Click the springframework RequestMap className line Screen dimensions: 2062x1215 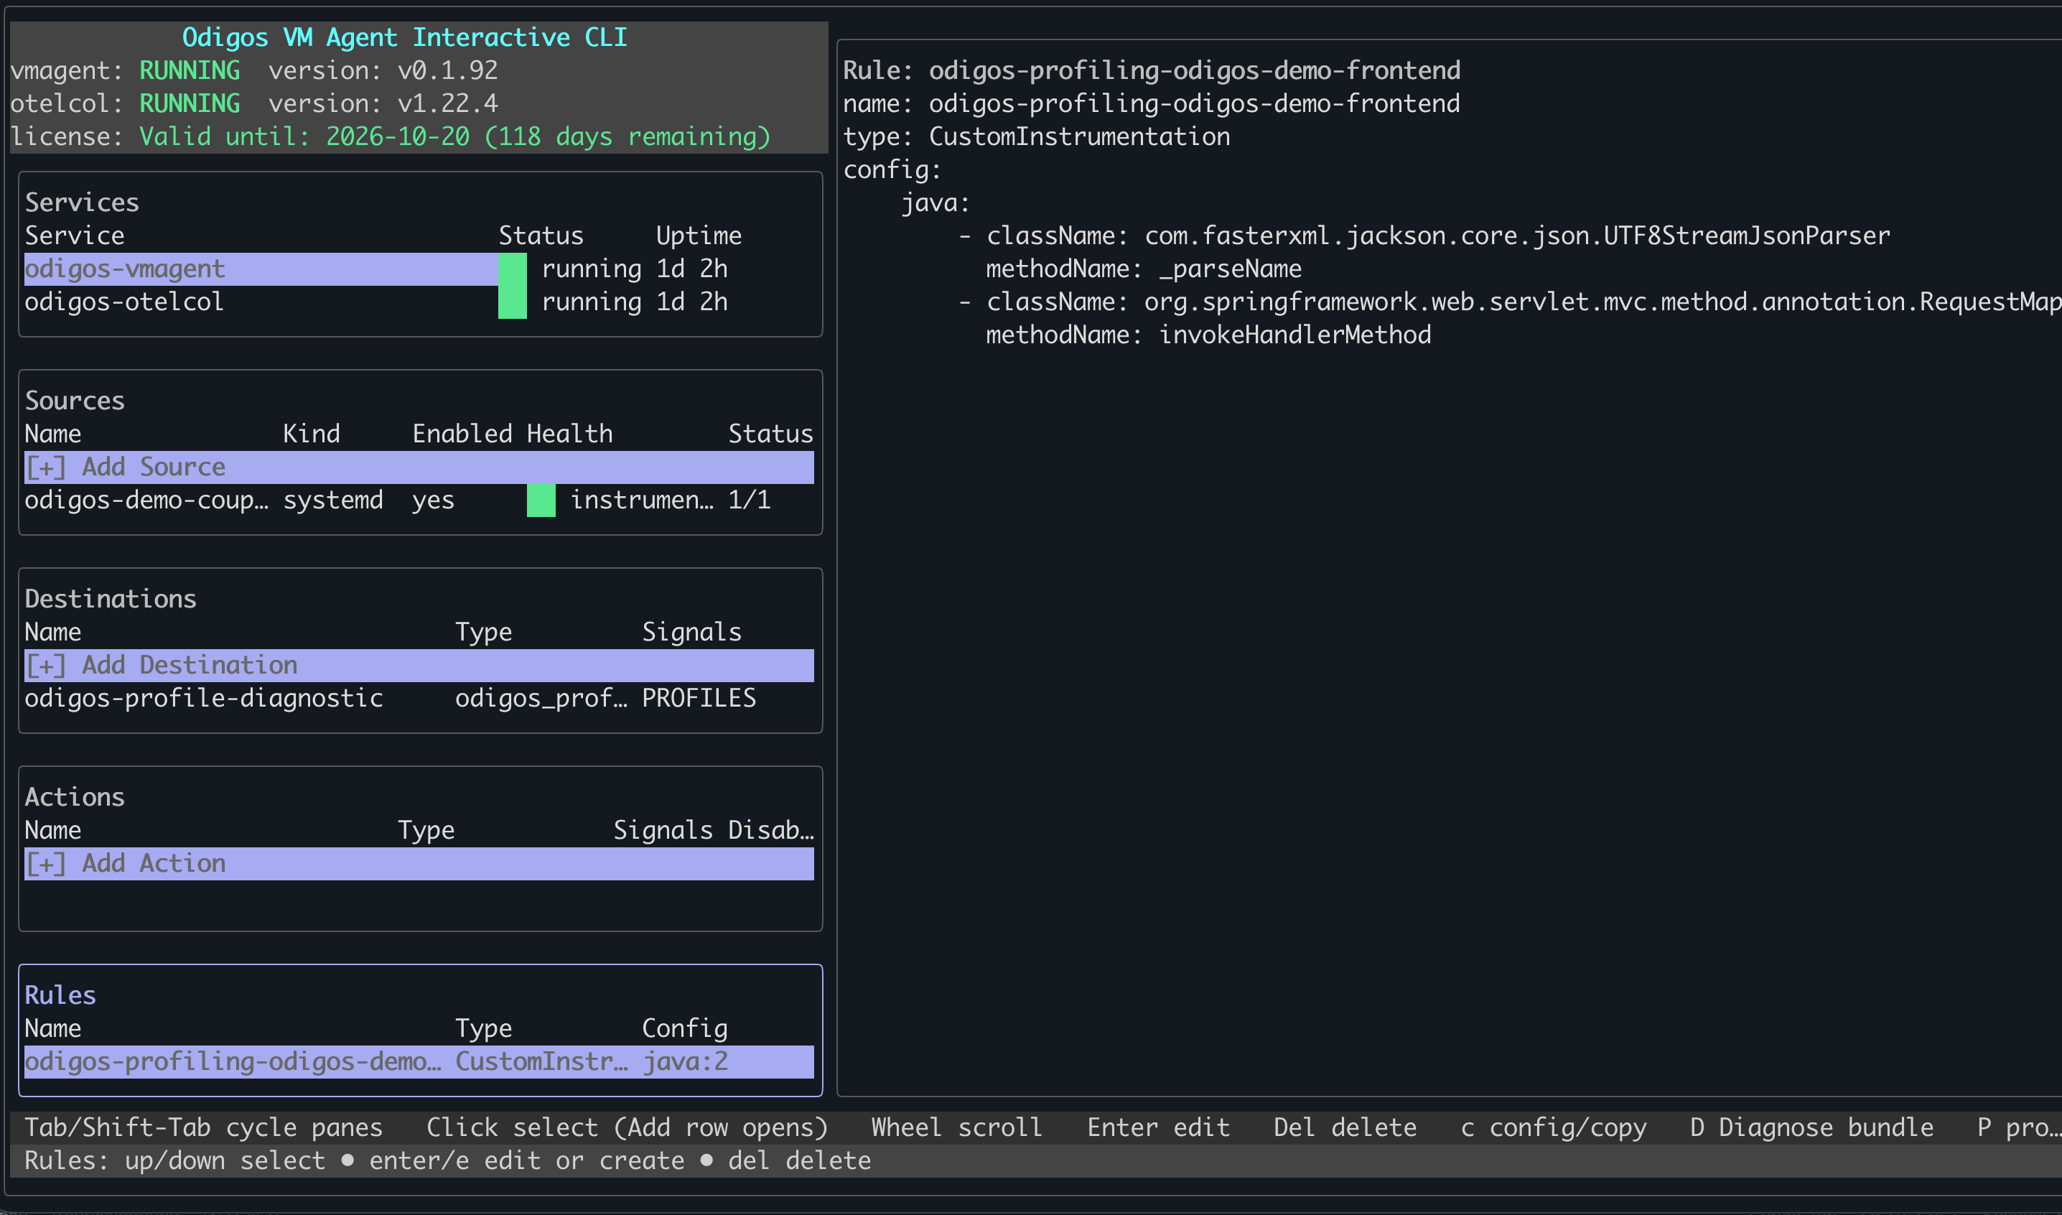point(1508,302)
